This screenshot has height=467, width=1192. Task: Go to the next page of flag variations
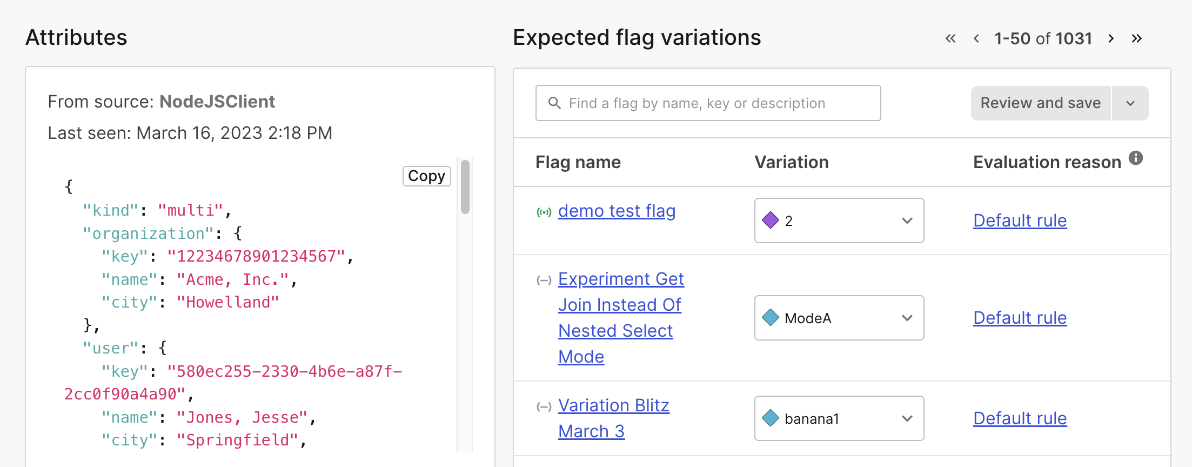[x=1111, y=38]
